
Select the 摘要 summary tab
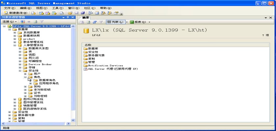click(86, 18)
